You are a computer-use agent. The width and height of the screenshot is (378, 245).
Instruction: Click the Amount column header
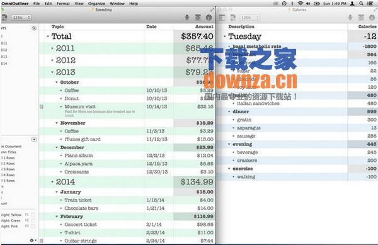204,26
